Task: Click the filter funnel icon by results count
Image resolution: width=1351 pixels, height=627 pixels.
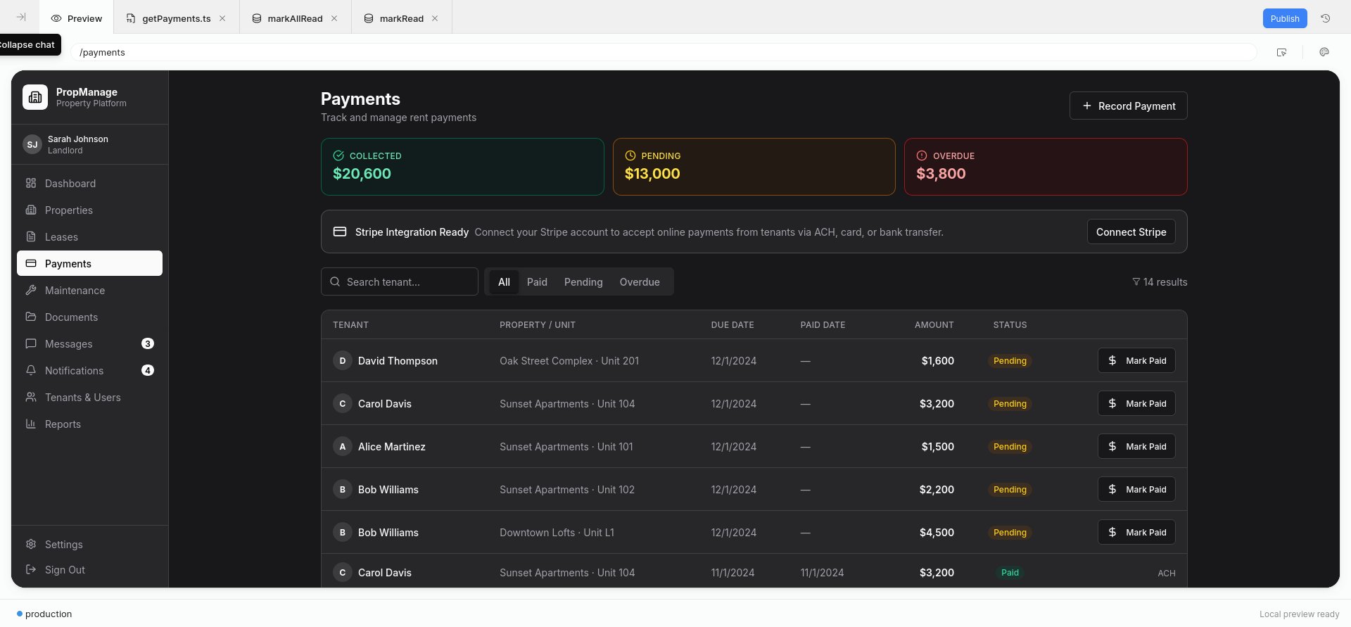Action: pos(1136,281)
